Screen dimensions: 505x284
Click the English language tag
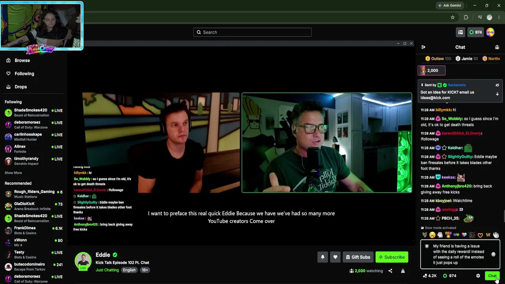pos(129,270)
